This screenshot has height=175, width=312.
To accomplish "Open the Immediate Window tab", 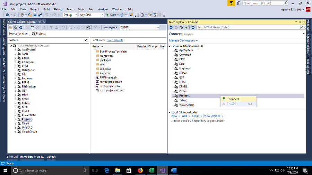I will point(32,157).
